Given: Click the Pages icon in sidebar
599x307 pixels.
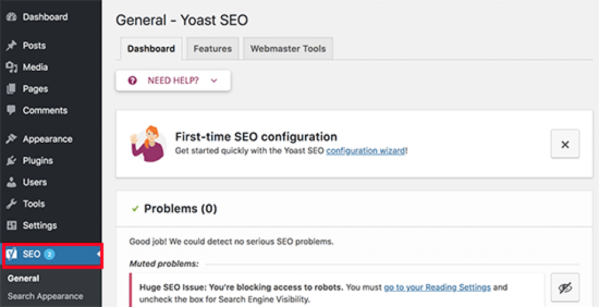Looking at the screenshot, I should tap(11, 89).
